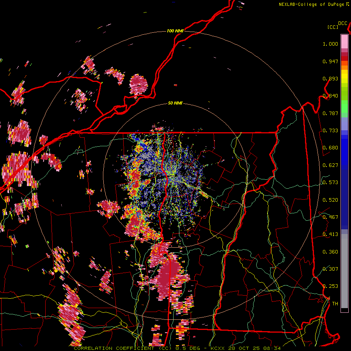The image size is (351, 351).
Task: Click the 0.253 color scale value
Action: (330, 286)
